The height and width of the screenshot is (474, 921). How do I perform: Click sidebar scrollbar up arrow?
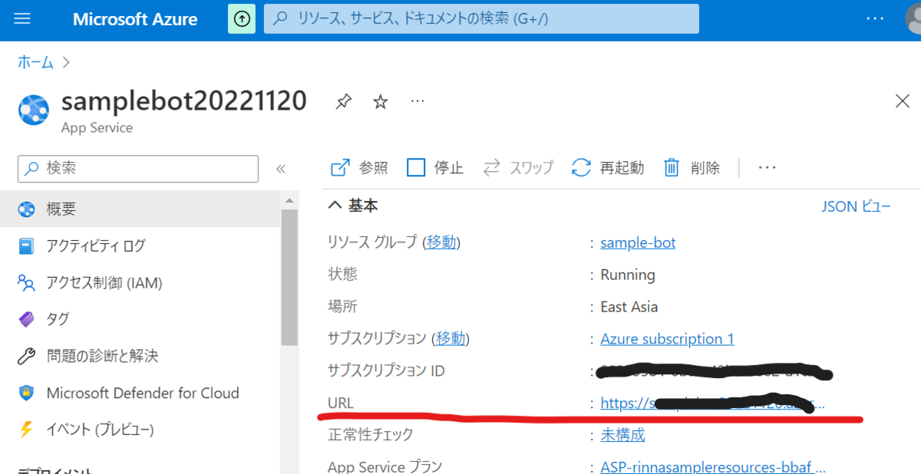click(x=289, y=201)
